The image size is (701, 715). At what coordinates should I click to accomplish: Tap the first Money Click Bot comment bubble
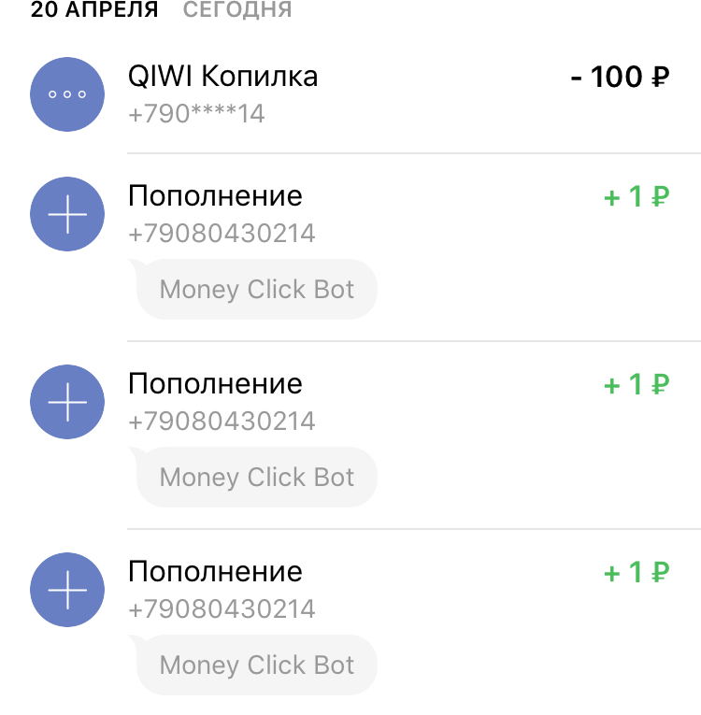coord(257,289)
